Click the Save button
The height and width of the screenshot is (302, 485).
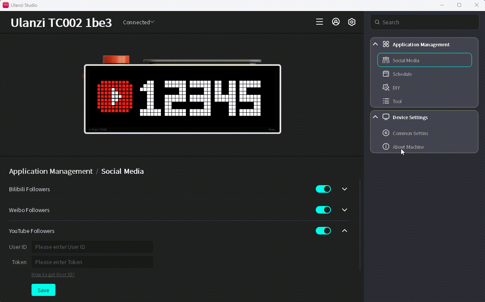click(43, 290)
